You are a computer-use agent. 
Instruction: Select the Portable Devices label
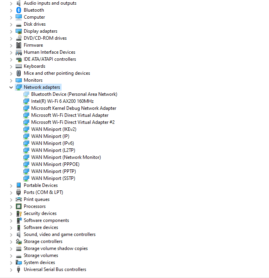tap(41, 185)
